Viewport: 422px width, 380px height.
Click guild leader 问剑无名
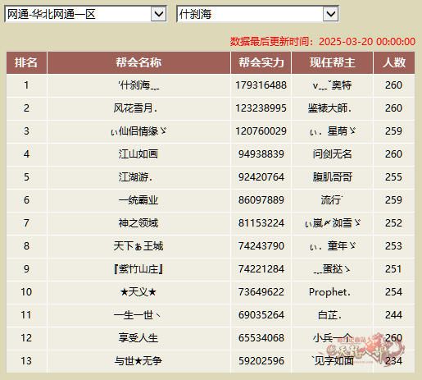click(x=332, y=154)
